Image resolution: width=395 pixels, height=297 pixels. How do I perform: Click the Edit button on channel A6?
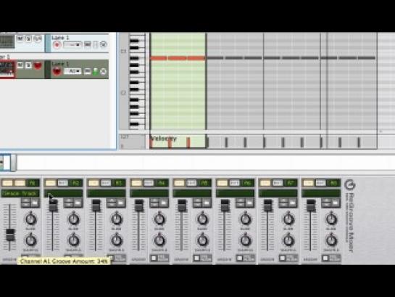[x=235, y=183]
